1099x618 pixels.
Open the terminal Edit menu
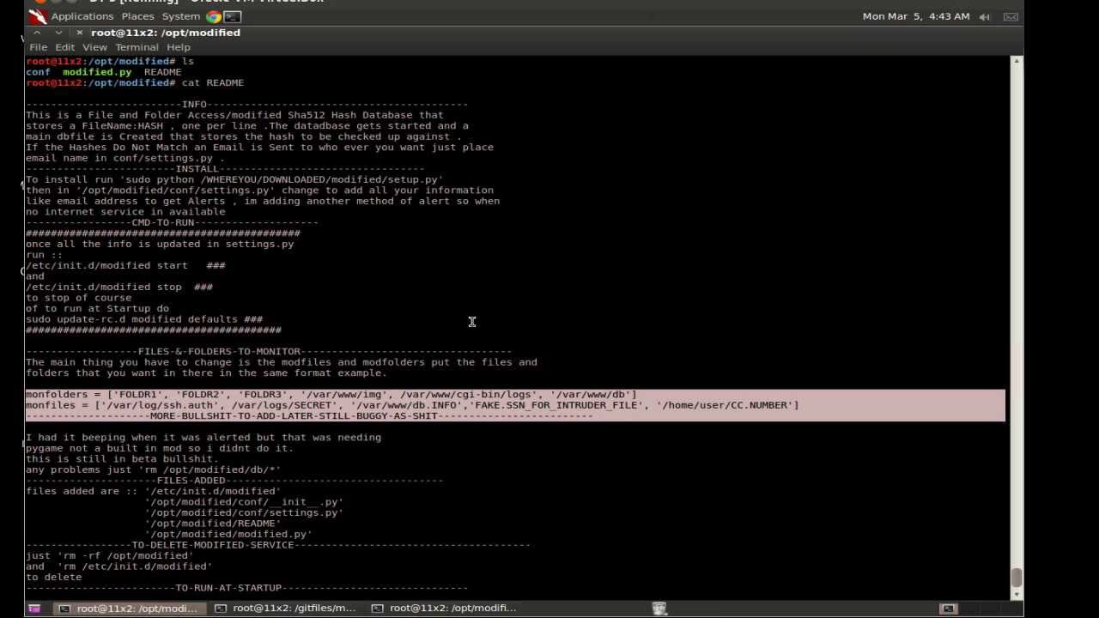coord(65,47)
